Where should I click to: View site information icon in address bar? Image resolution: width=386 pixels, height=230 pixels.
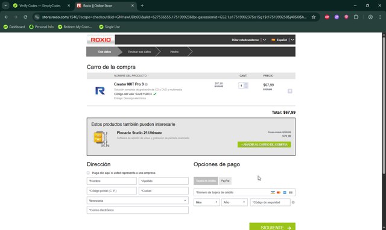37,17
